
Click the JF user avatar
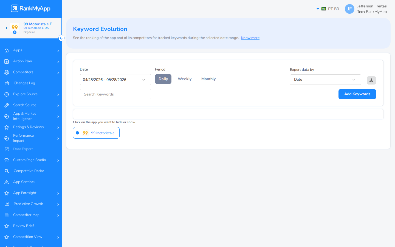pyautogui.click(x=349, y=9)
